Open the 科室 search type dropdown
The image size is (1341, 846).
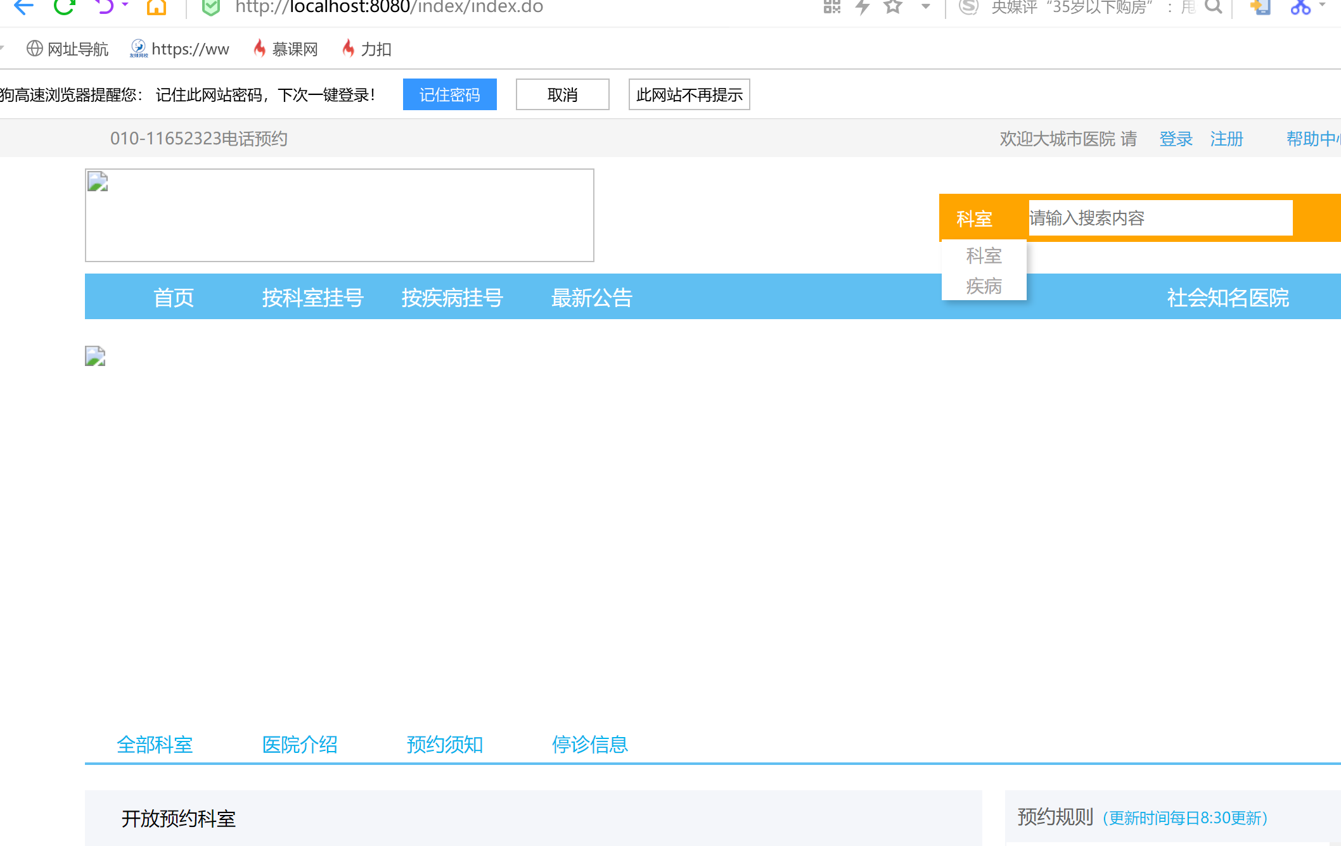click(x=975, y=218)
